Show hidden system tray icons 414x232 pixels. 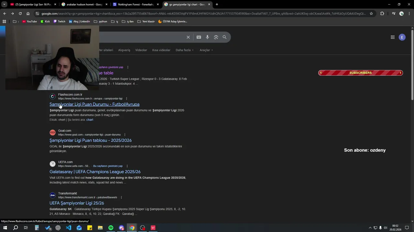370,228
